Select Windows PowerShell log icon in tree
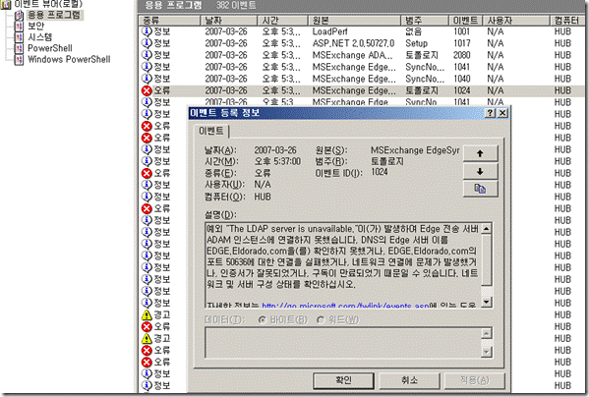The width and height of the screenshot is (589, 397). (19, 60)
